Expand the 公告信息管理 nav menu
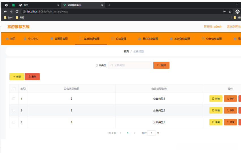 click(213, 39)
